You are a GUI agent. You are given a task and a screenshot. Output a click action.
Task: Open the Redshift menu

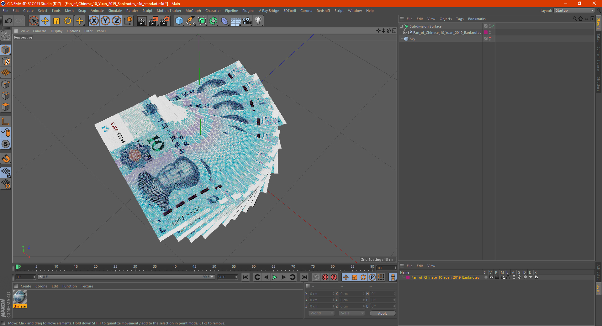(x=323, y=11)
